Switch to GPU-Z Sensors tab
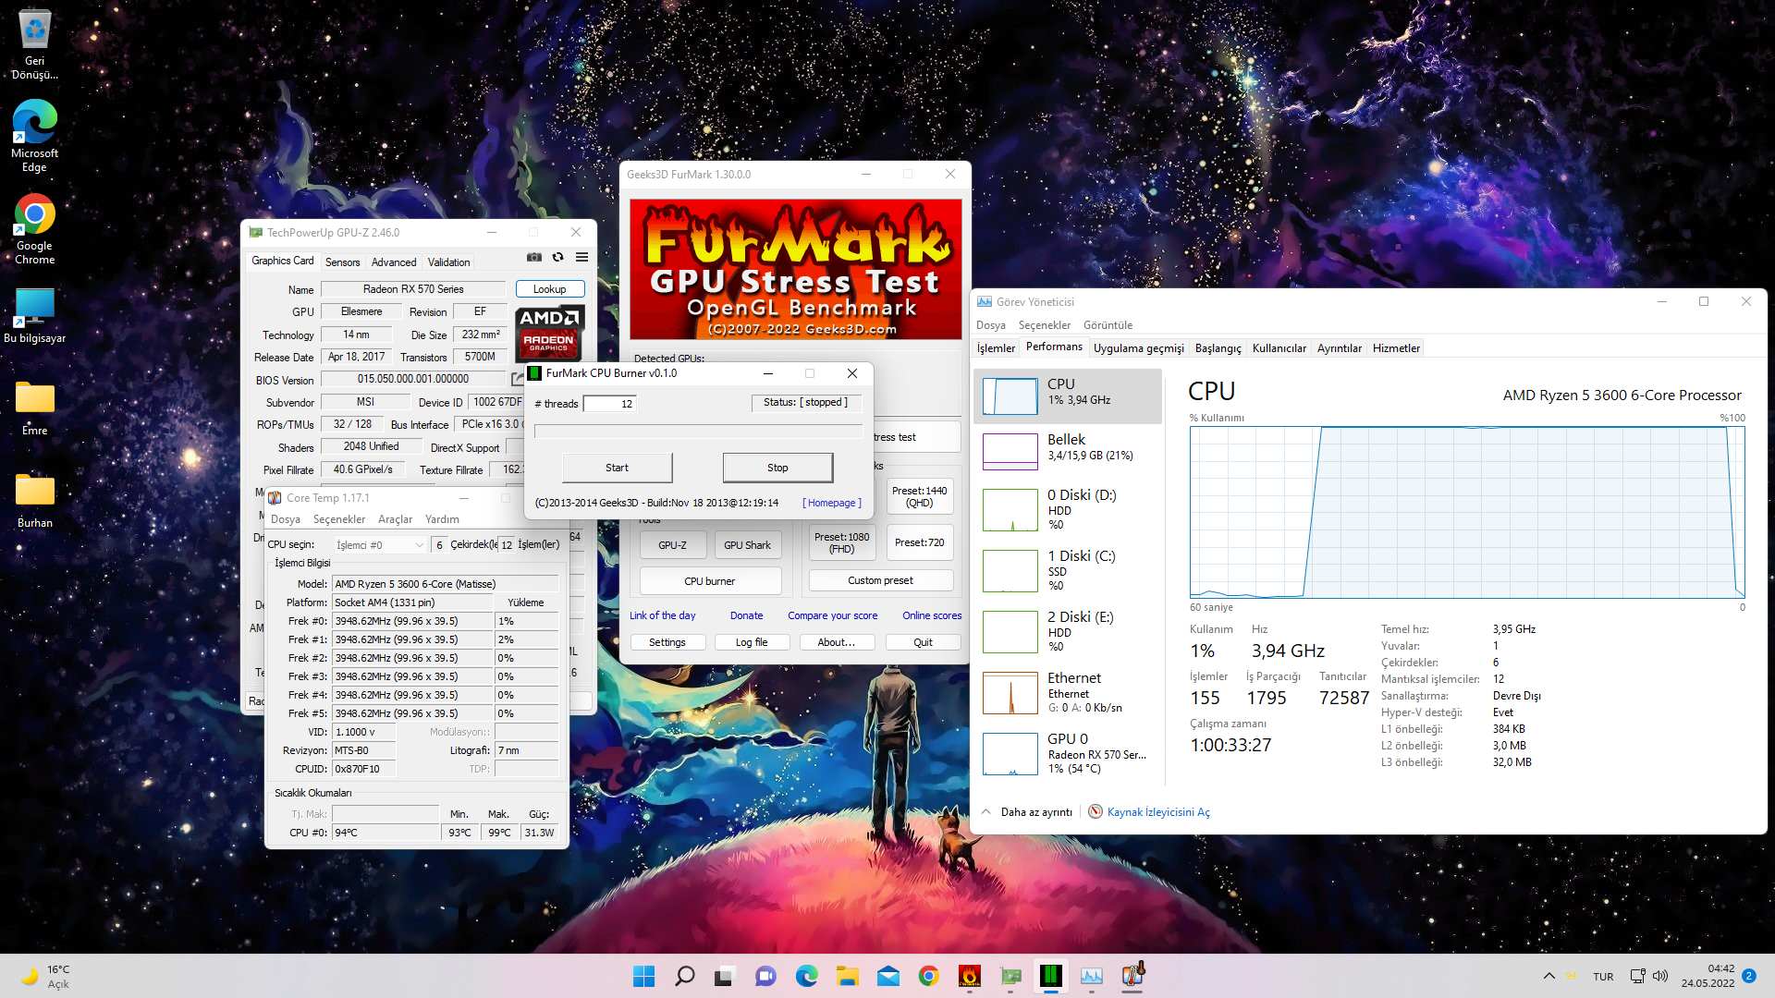The width and height of the screenshot is (1775, 998). click(342, 262)
